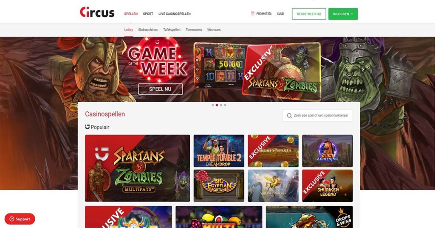Focus the game search input field
The image size is (435, 228).
tap(317, 116)
